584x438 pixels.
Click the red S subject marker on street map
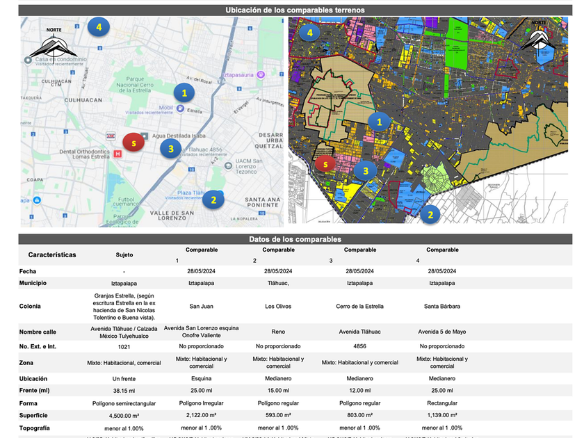pyautogui.click(x=133, y=142)
